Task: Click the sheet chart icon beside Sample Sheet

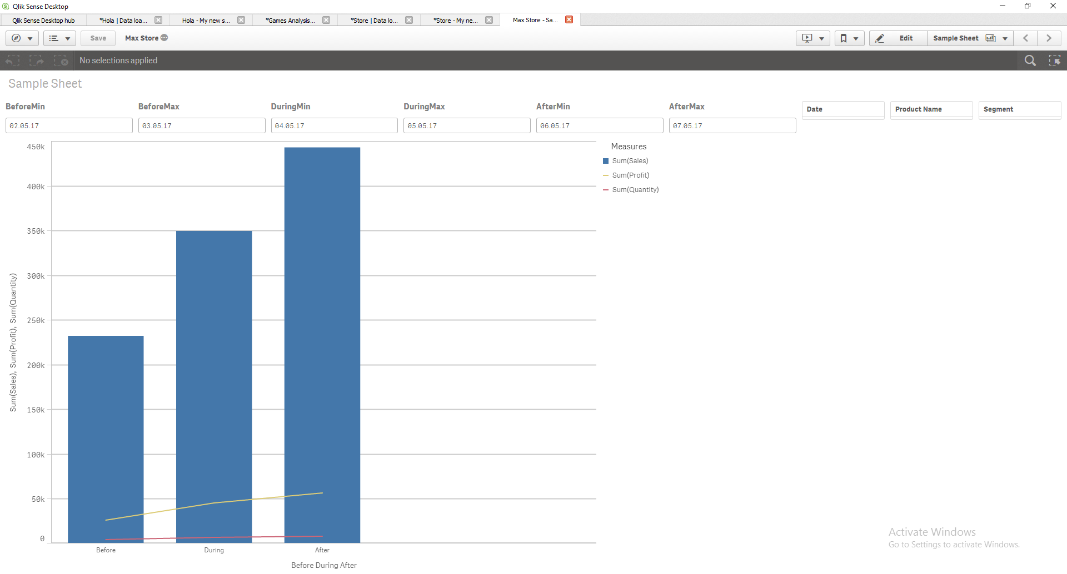Action: [x=990, y=38]
